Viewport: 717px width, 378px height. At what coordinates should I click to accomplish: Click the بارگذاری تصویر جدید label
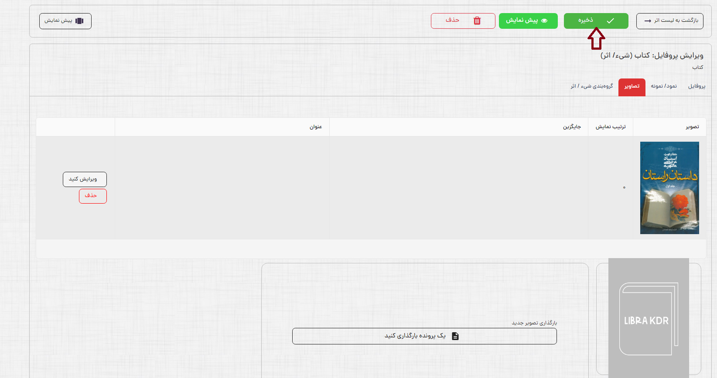tap(534, 323)
